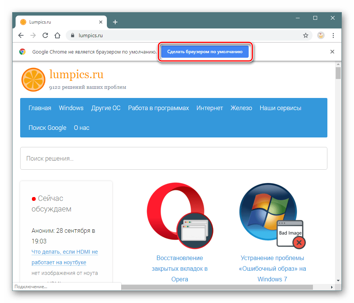Viewport: 354px width, 303px height.
Task: Open a new tab with the plus button
Action: point(115,22)
